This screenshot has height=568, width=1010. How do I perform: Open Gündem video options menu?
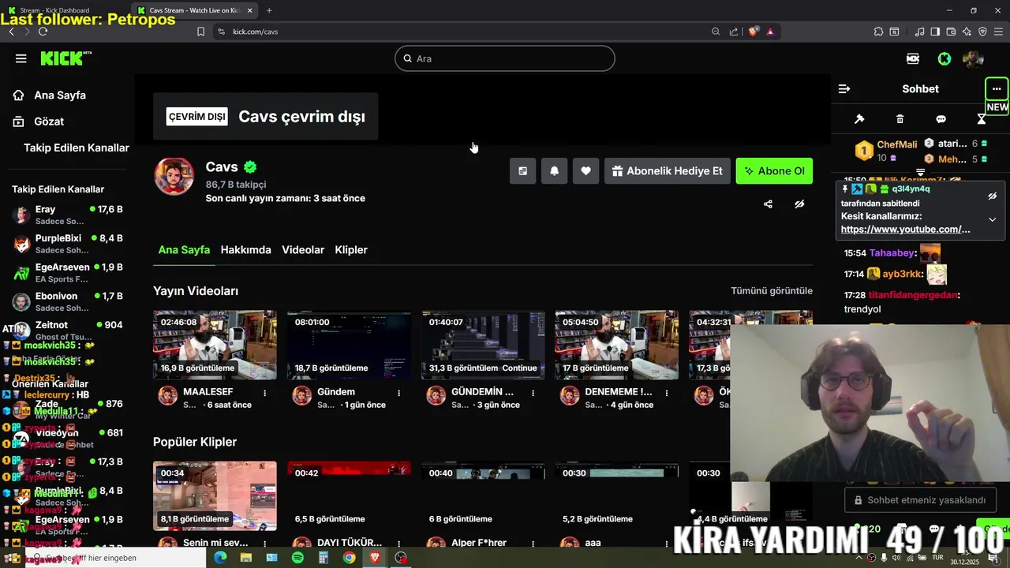point(398,393)
